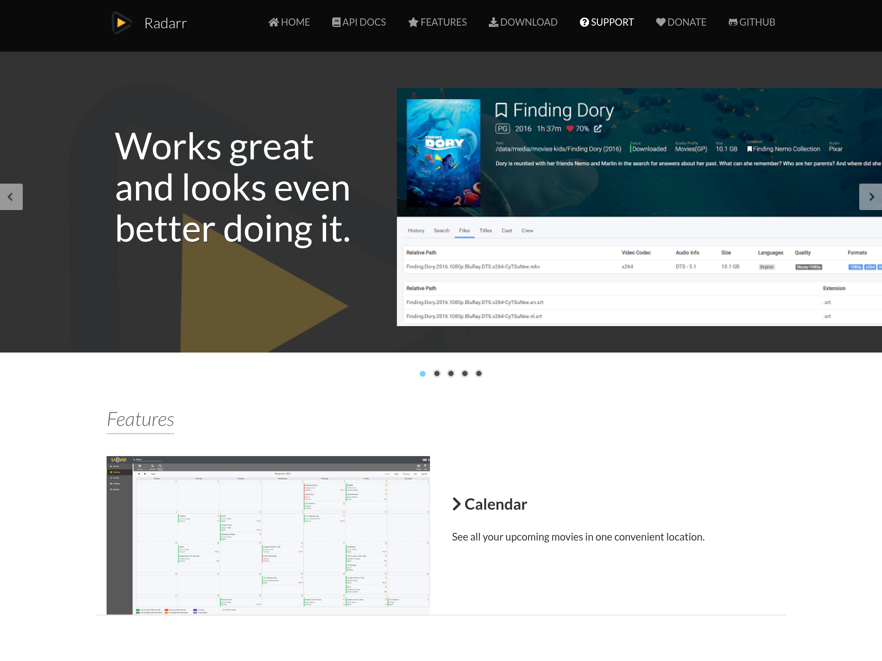Image resolution: width=882 pixels, height=661 pixels.
Task: Select the first carousel indicator dot
Action: (x=423, y=374)
